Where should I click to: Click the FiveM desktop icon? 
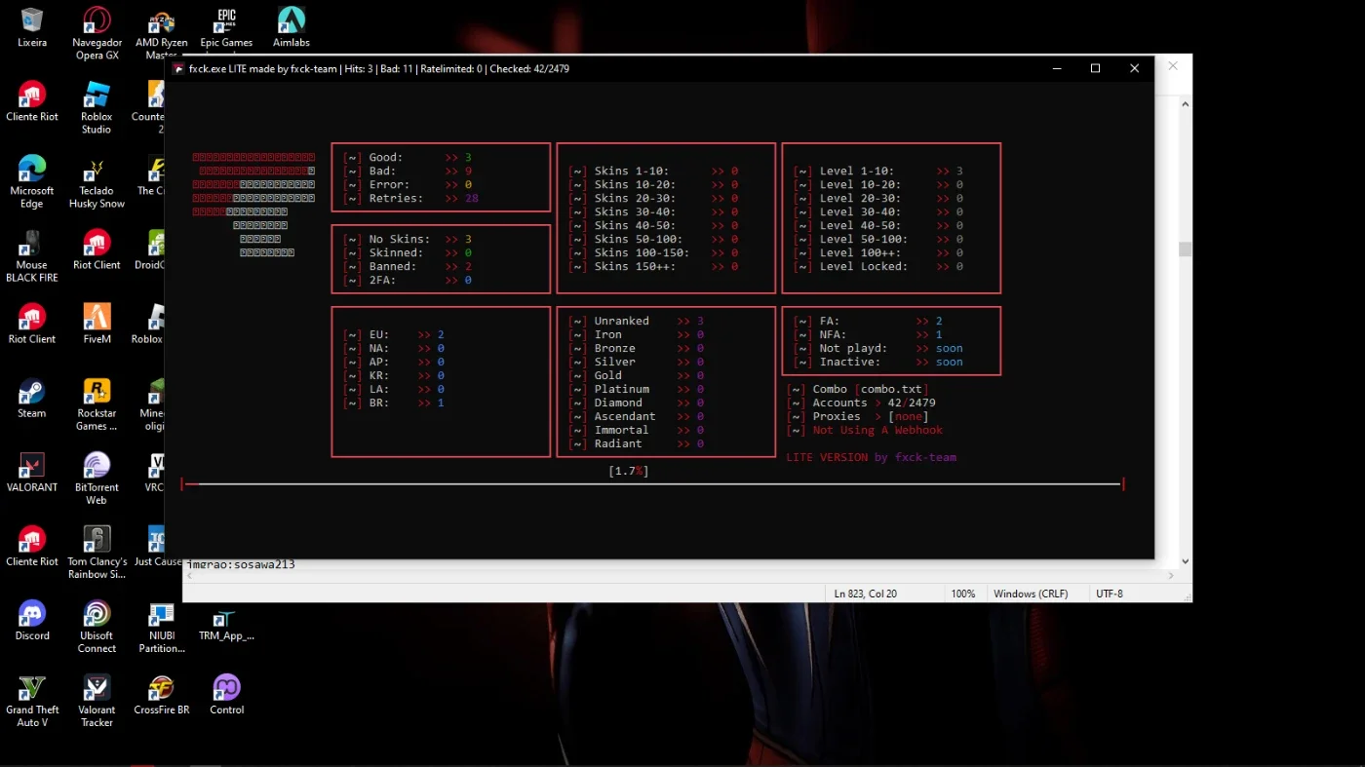point(97,324)
